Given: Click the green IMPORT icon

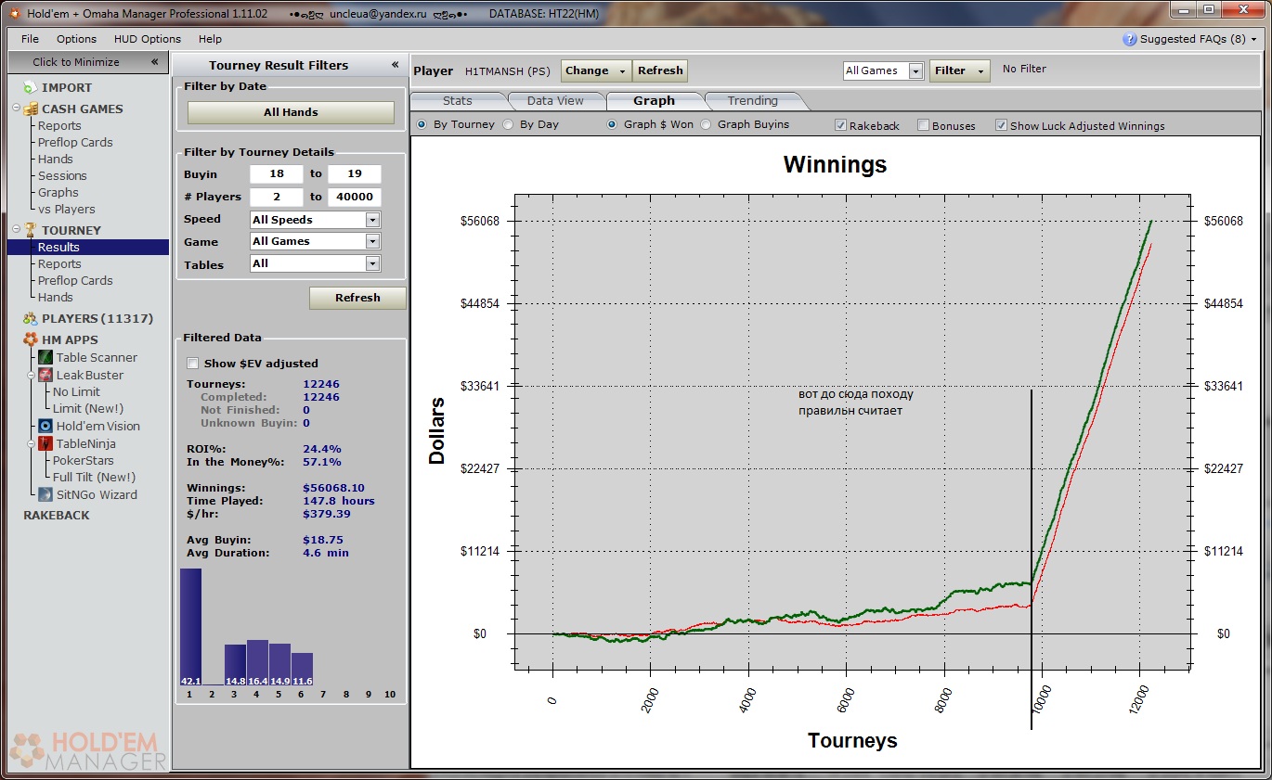Looking at the screenshot, I should click(x=31, y=87).
